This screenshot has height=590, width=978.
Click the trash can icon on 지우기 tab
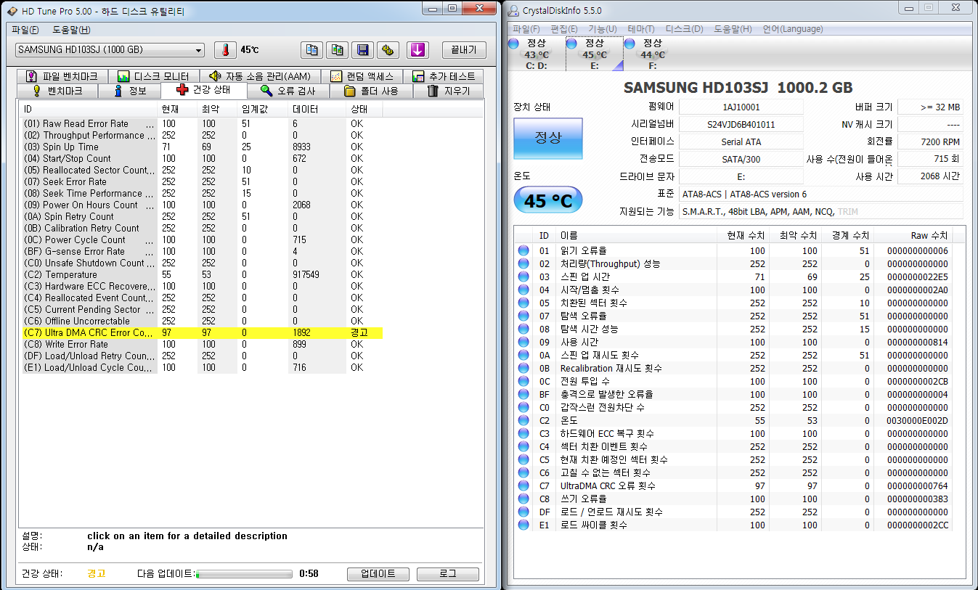pos(433,91)
